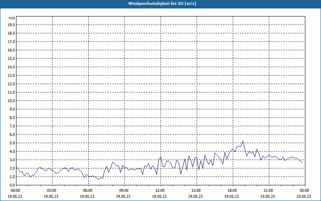
Task: Select the 15:00 time label
Action: [x=197, y=191]
